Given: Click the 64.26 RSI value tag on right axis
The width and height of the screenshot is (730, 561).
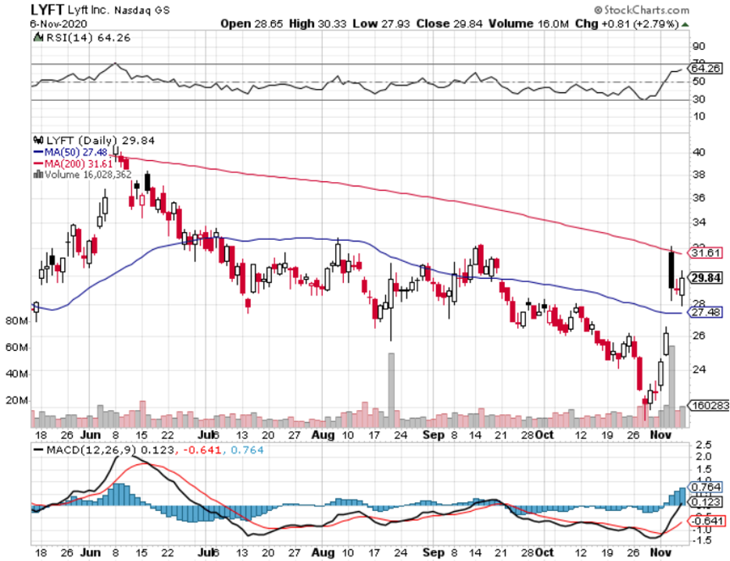Looking at the screenshot, I should click(706, 69).
